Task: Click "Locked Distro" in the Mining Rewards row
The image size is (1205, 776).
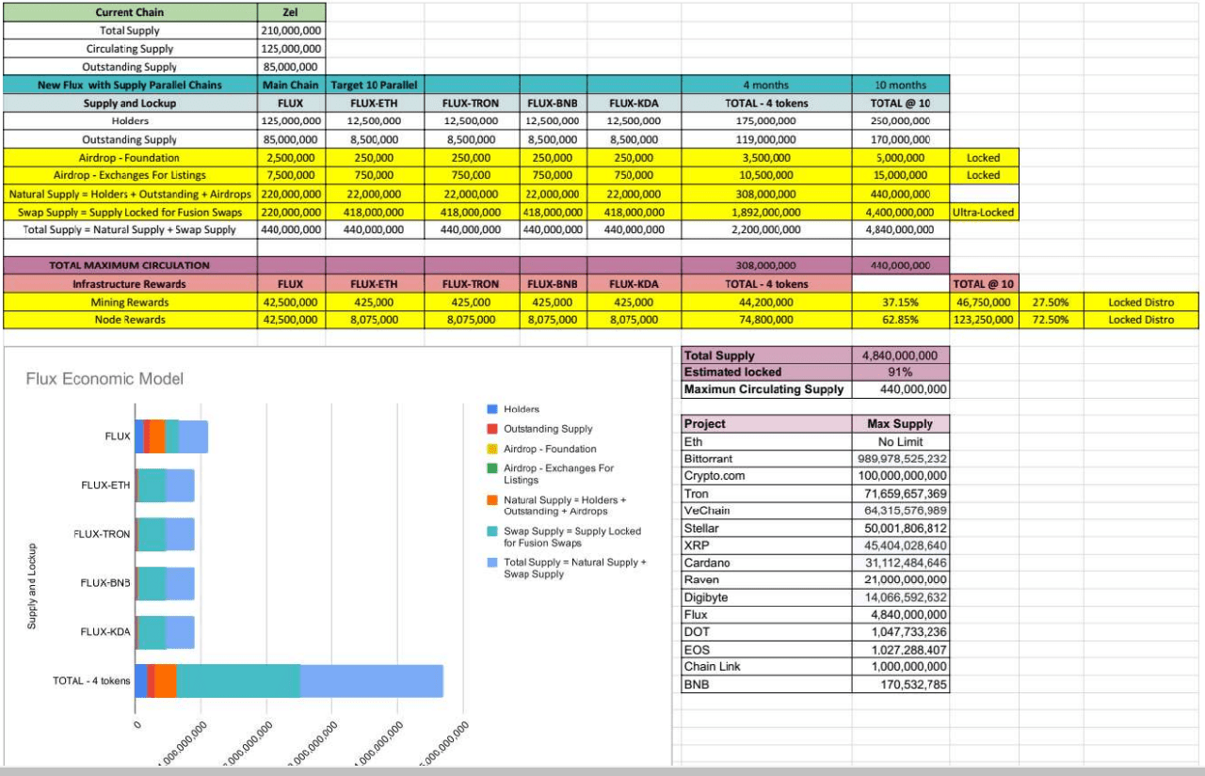Action: [1141, 302]
